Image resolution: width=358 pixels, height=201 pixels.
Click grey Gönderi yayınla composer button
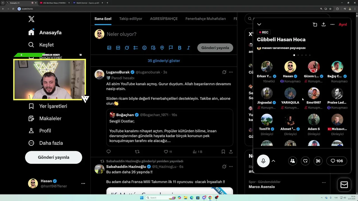215,48
